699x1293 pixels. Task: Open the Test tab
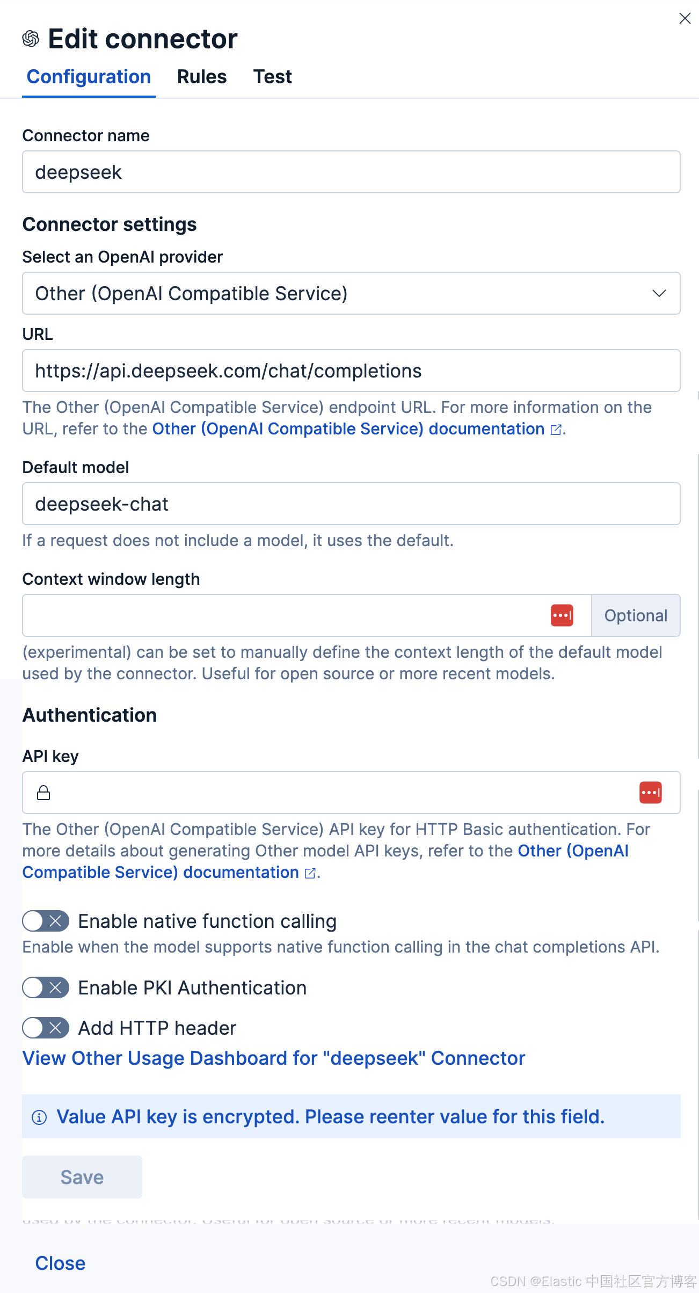[x=273, y=77]
